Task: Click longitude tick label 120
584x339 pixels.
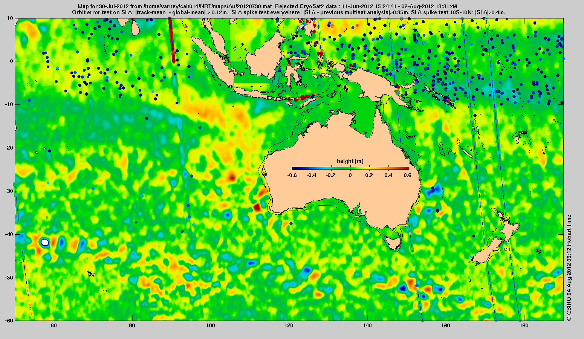Action: 289,325
